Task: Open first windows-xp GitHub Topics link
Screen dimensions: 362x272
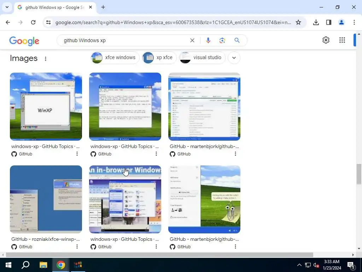Action: click(46, 146)
